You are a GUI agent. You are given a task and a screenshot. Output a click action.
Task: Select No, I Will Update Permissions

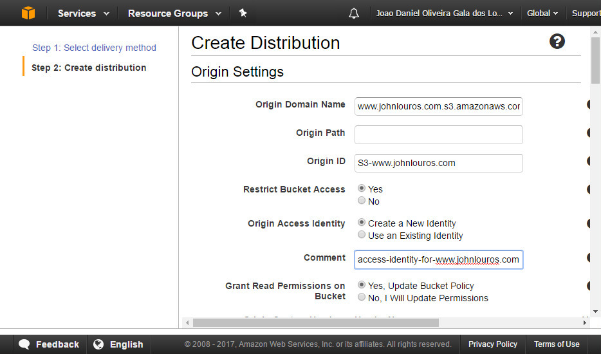coord(362,297)
